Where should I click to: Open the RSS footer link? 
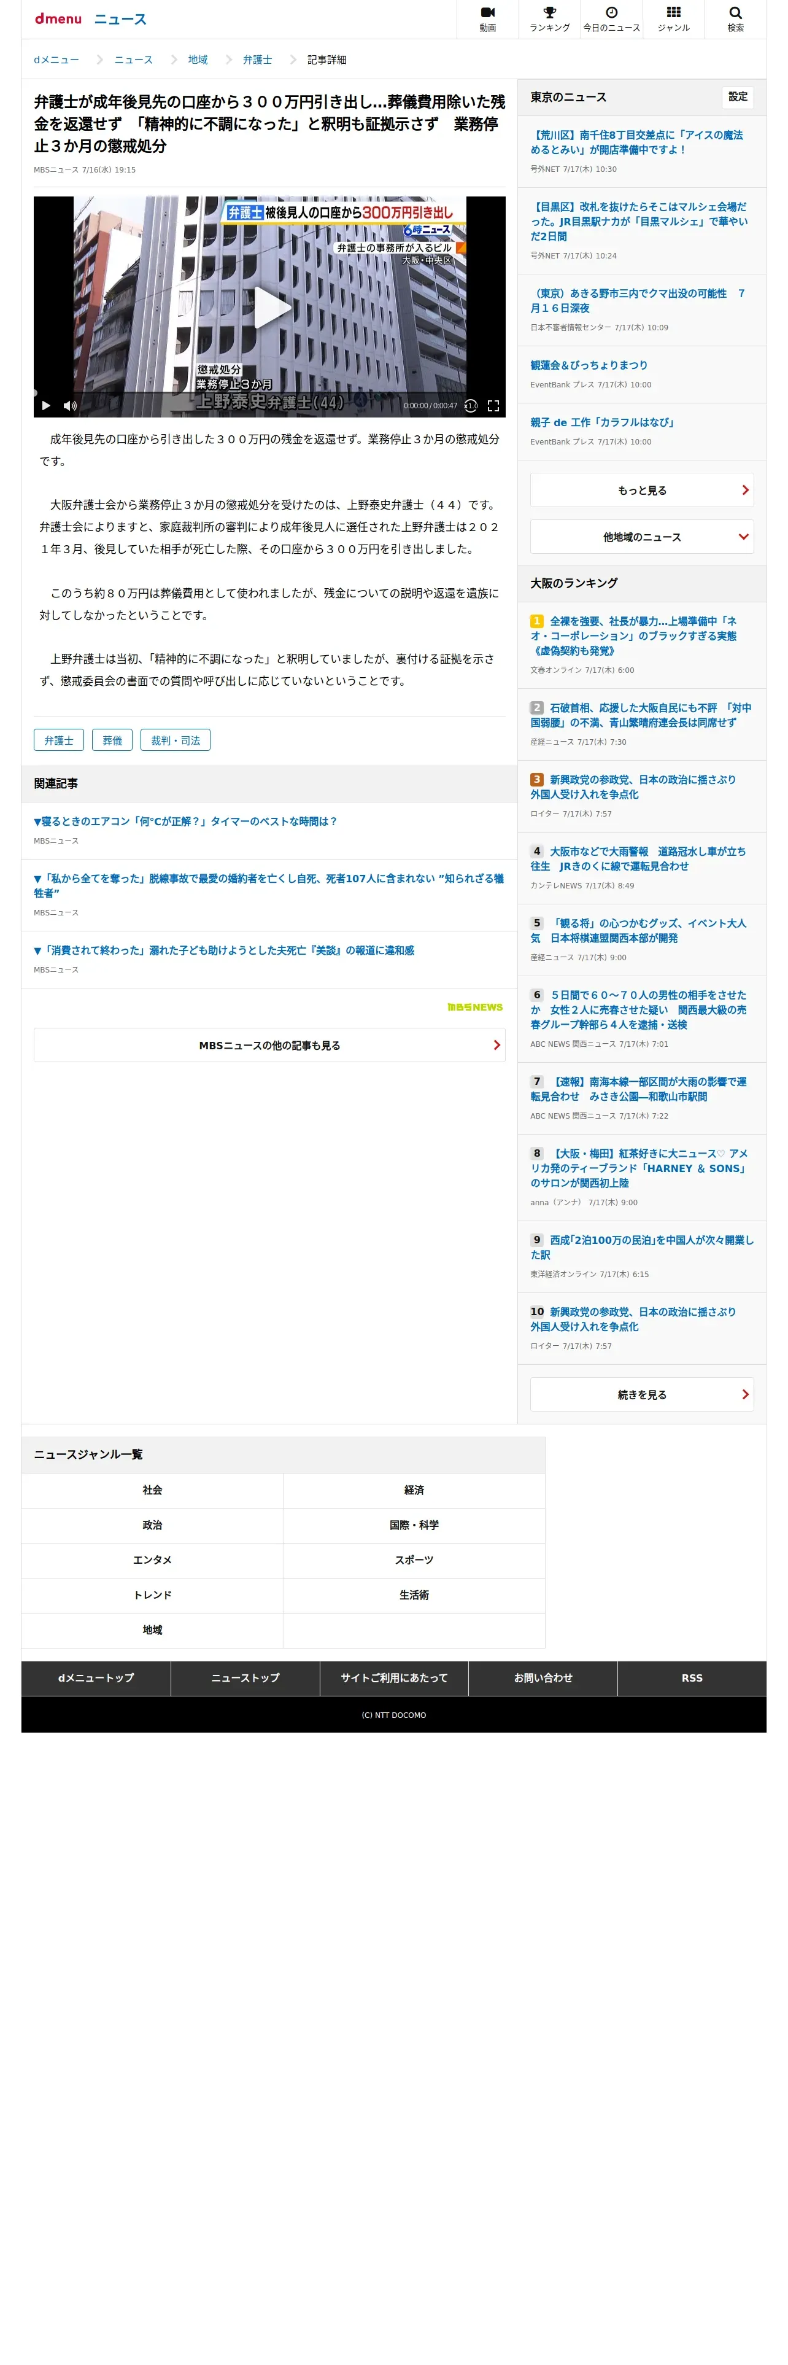(692, 1677)
